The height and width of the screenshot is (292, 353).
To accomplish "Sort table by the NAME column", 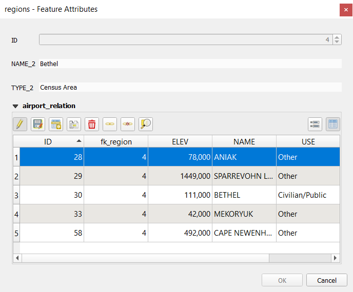I will tap(244, 141).
